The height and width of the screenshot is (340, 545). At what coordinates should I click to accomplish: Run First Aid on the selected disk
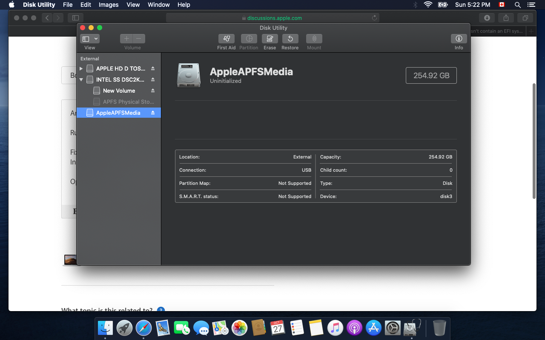point(227,39)
